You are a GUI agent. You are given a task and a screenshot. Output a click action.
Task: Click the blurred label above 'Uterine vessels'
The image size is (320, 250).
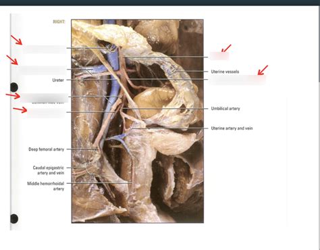(x=219, y=55)
